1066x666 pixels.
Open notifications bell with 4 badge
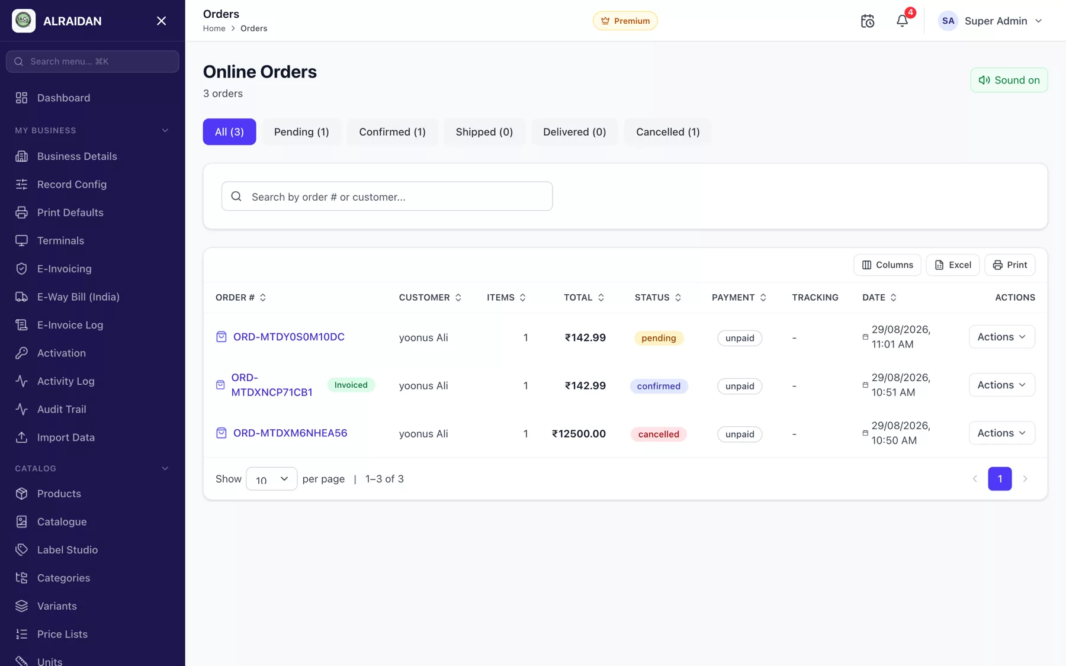pyautogui.click(x=902, y=21)
